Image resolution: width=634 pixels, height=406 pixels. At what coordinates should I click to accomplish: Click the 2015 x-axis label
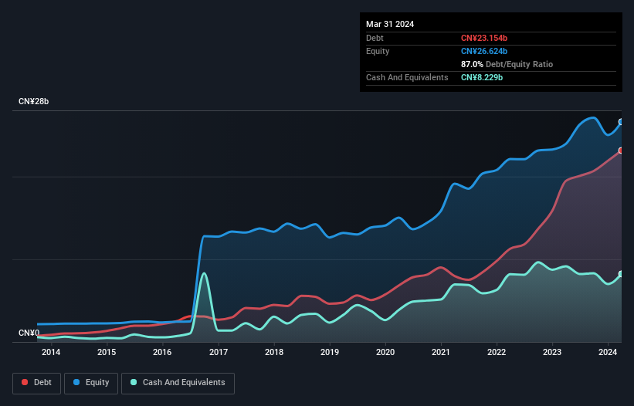tap(107, 352)
